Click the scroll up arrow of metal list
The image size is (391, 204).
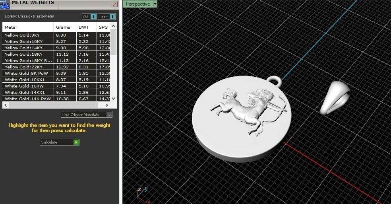pos(114,26)
